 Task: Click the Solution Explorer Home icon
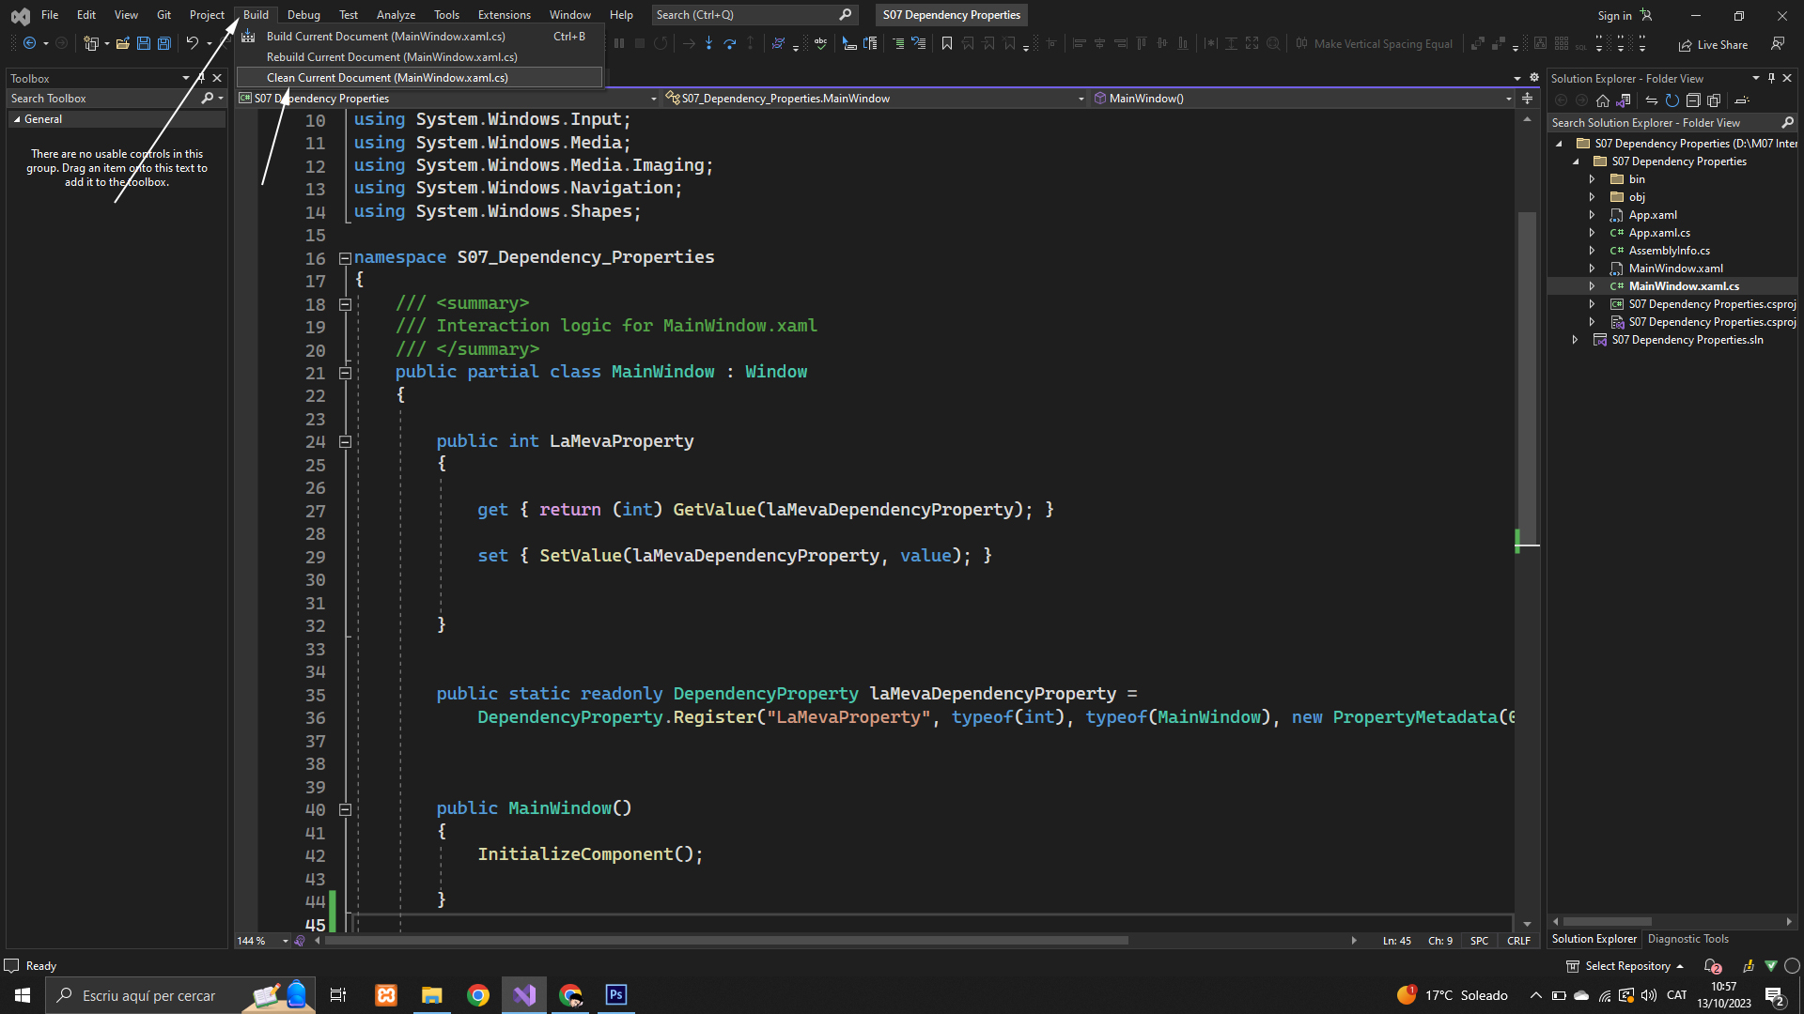coord(1603,100)
